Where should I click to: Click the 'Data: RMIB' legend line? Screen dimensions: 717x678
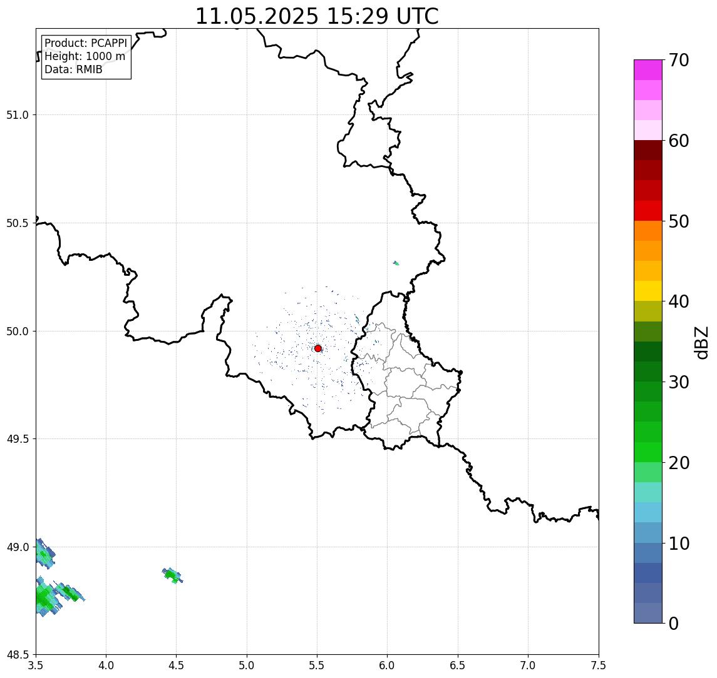(x=73, y=69)
